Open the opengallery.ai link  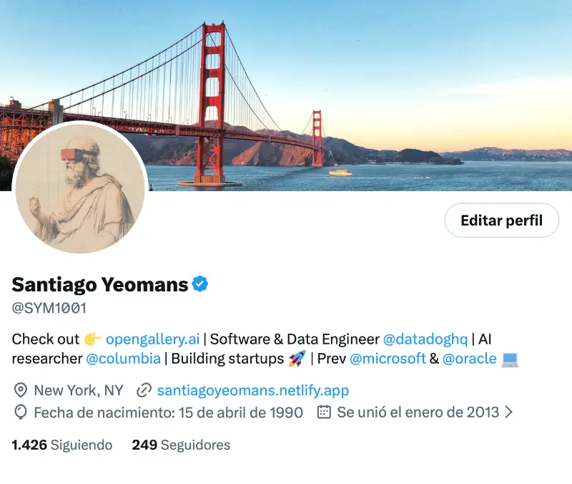coord(152,339)
